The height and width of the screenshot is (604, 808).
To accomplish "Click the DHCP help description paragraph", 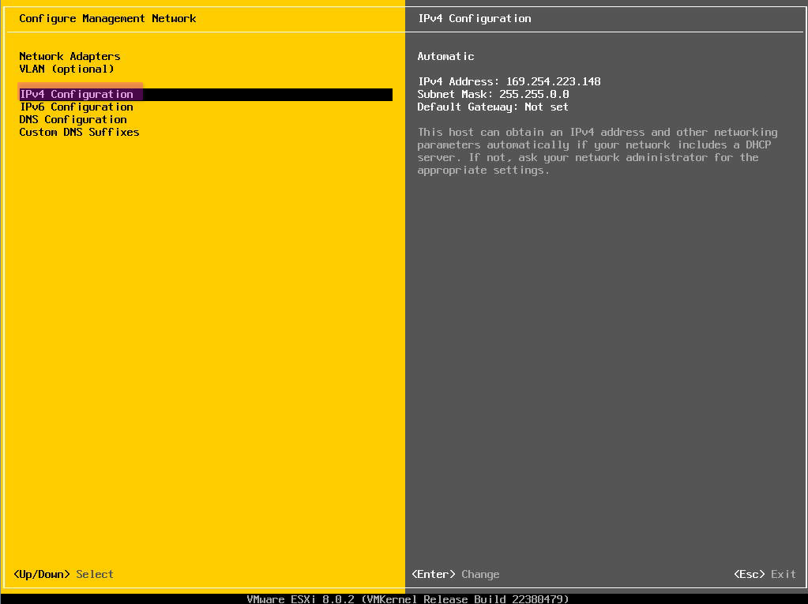I will pyautogui.click(x=597, y=151).
